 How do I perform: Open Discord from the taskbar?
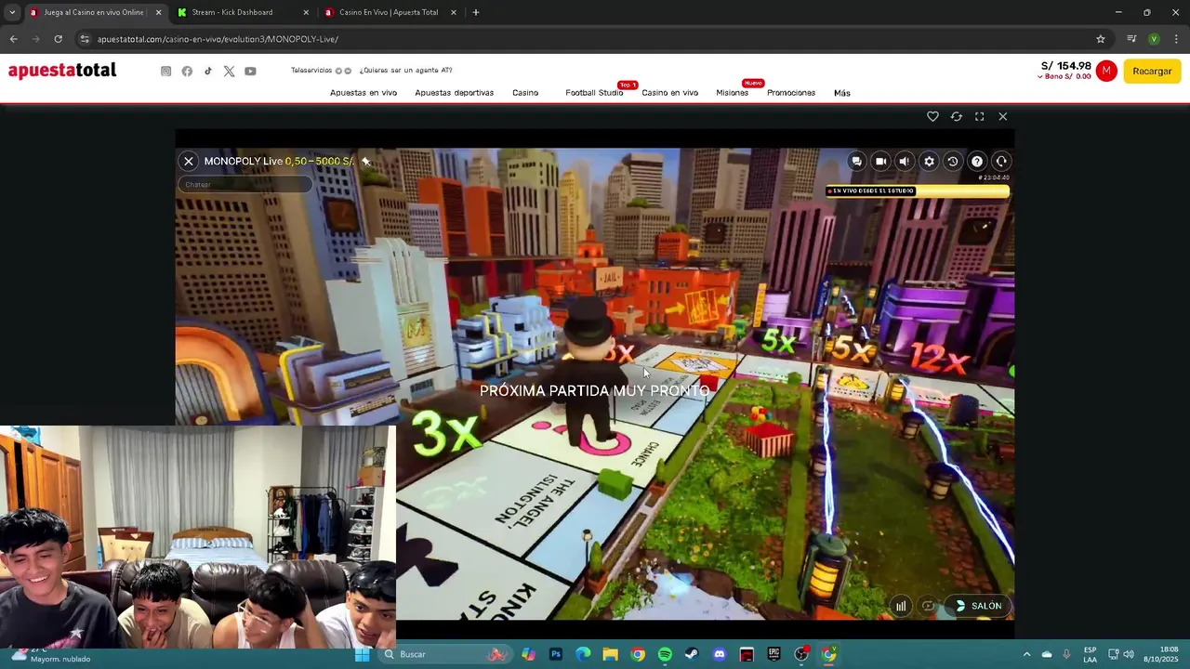pyautogui.click(x=719, y=654)
